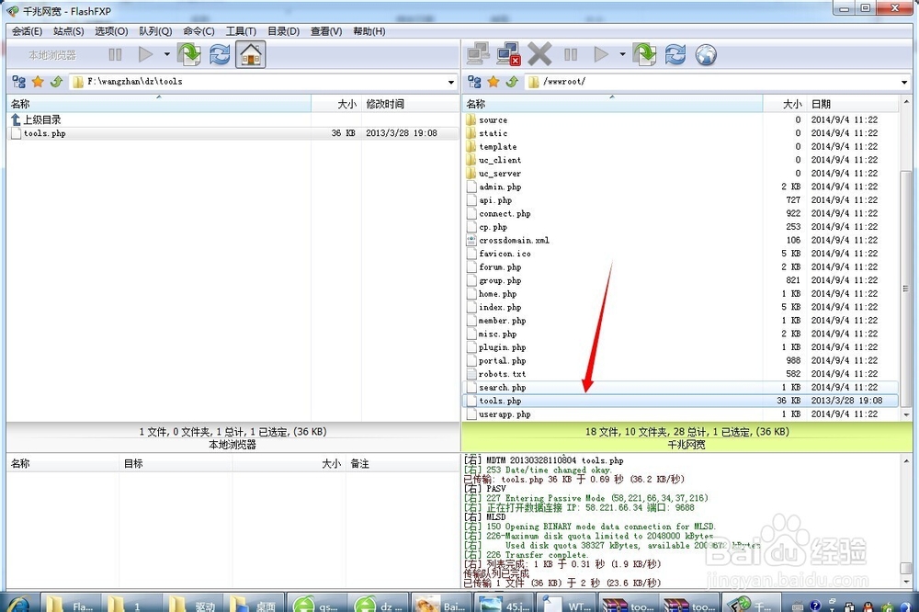Select remote file crossdomain.xml
The width and height of the screenshot is (919, 612).
[680, 241]
